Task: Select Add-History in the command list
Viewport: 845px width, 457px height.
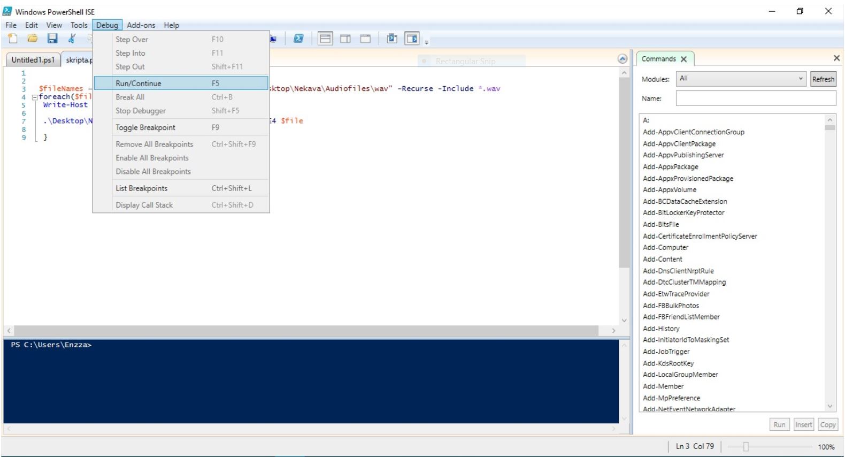Action: (662, 329)
